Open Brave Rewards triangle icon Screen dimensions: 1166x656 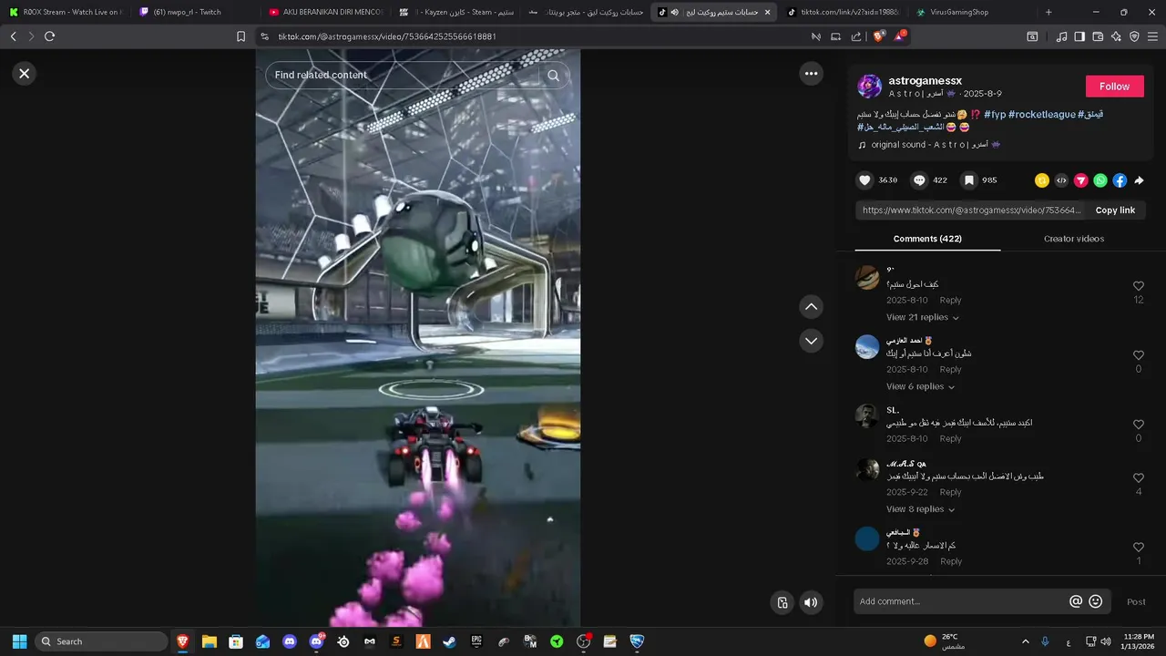pos(900,36)
